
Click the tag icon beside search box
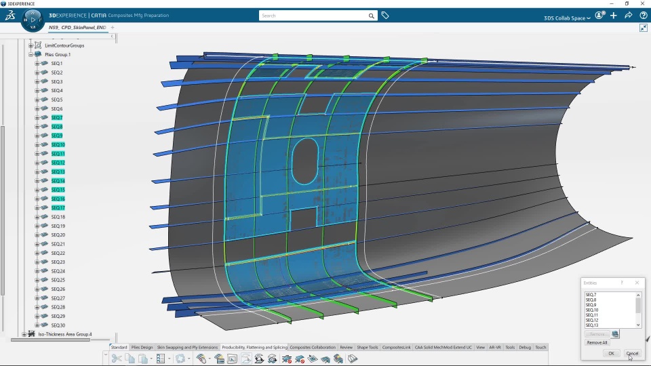coord(385,16)
